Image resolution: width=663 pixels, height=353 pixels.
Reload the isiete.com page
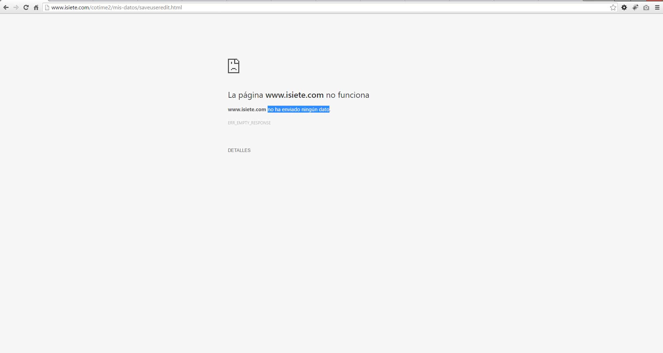26,8
